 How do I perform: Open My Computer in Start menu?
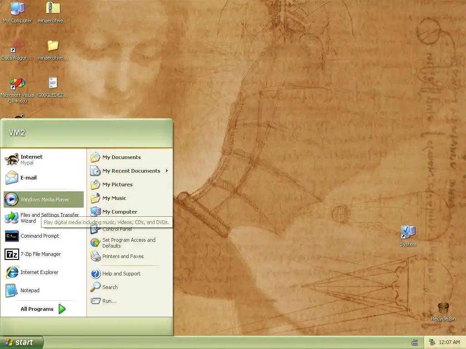130,211
